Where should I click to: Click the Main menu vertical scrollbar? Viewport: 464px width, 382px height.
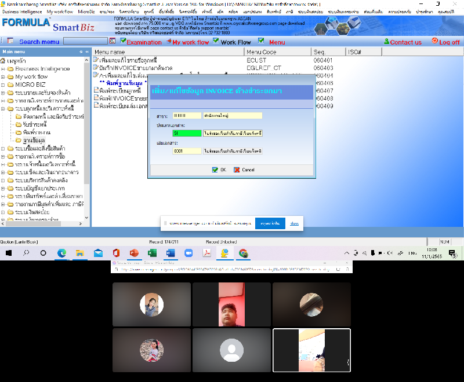(88, 145)
